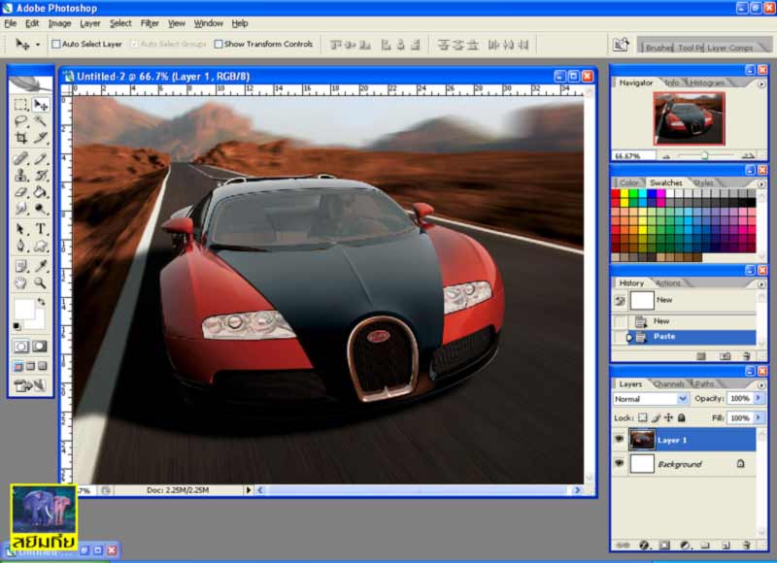Select the Path Selection tool
The height and width of the screenshot is (563, 777).
click(20, 229)
